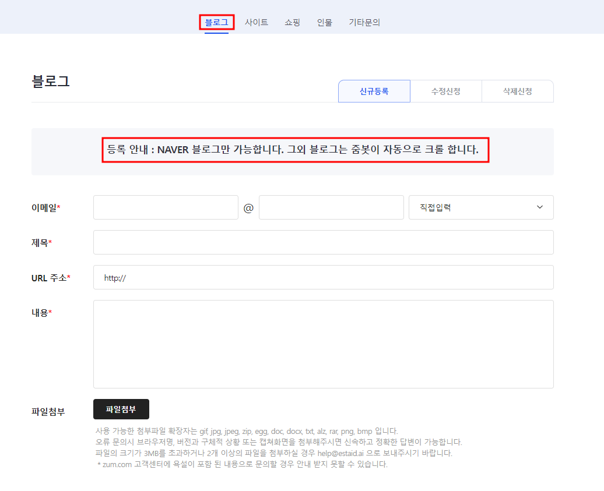Click the NAVER blog registration notice text
Screen dimensions: 604x491
point(293,149)
